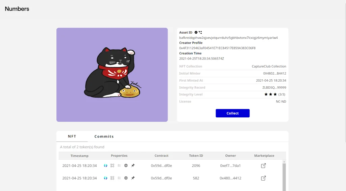This screenshot has width=346, height=191.
Task: Click the second integrity level star
Action: pyautogui.click(x=271, y=94)
